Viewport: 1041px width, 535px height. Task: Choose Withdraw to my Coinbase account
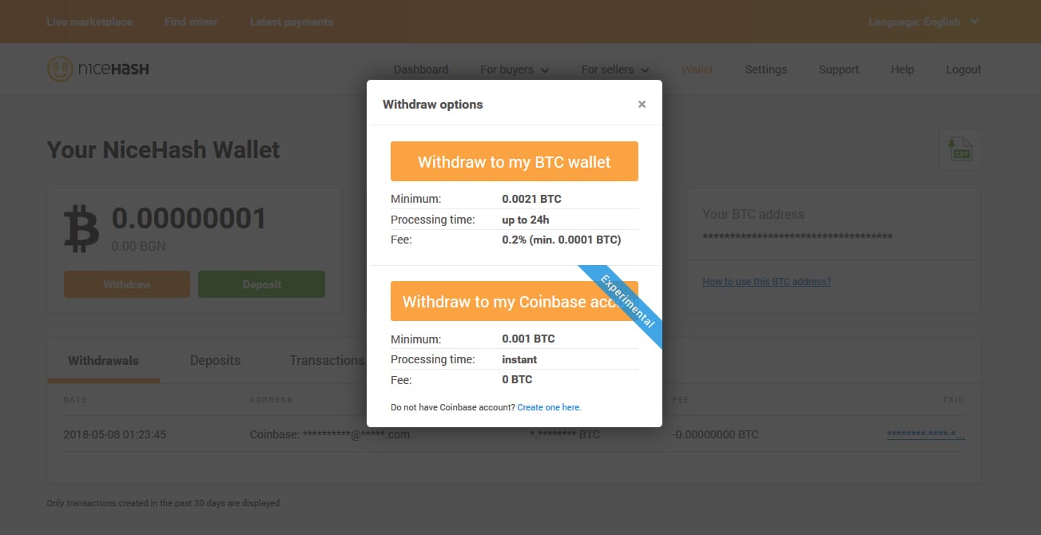tap(515, 301)
